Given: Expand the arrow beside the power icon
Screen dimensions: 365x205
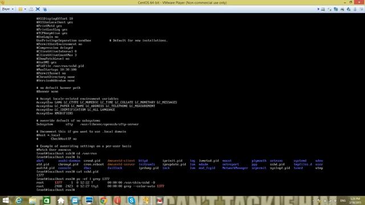Looking at the screenshot, I should pos(25,9).
